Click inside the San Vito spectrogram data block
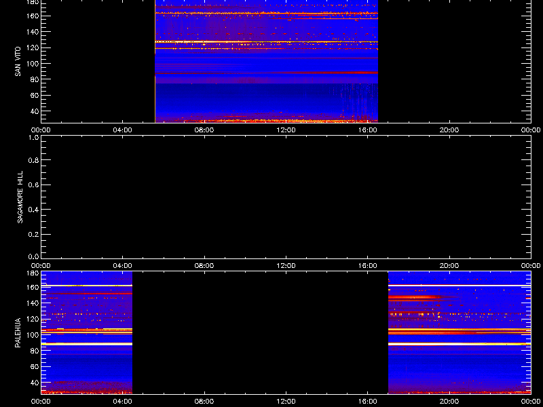 [x=266, y=61]
